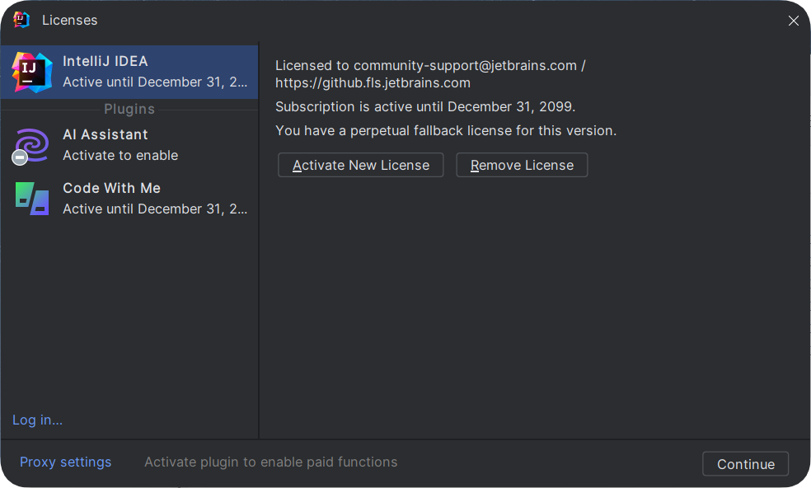Click the 'Activate to enable' status text
Viewport: 811px width, 488px height.
tap(120, 155)
